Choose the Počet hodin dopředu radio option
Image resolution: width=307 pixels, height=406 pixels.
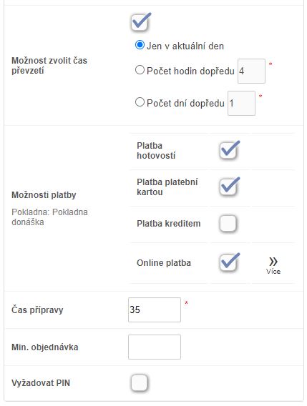pyautogui.click(x=140, y=70)
